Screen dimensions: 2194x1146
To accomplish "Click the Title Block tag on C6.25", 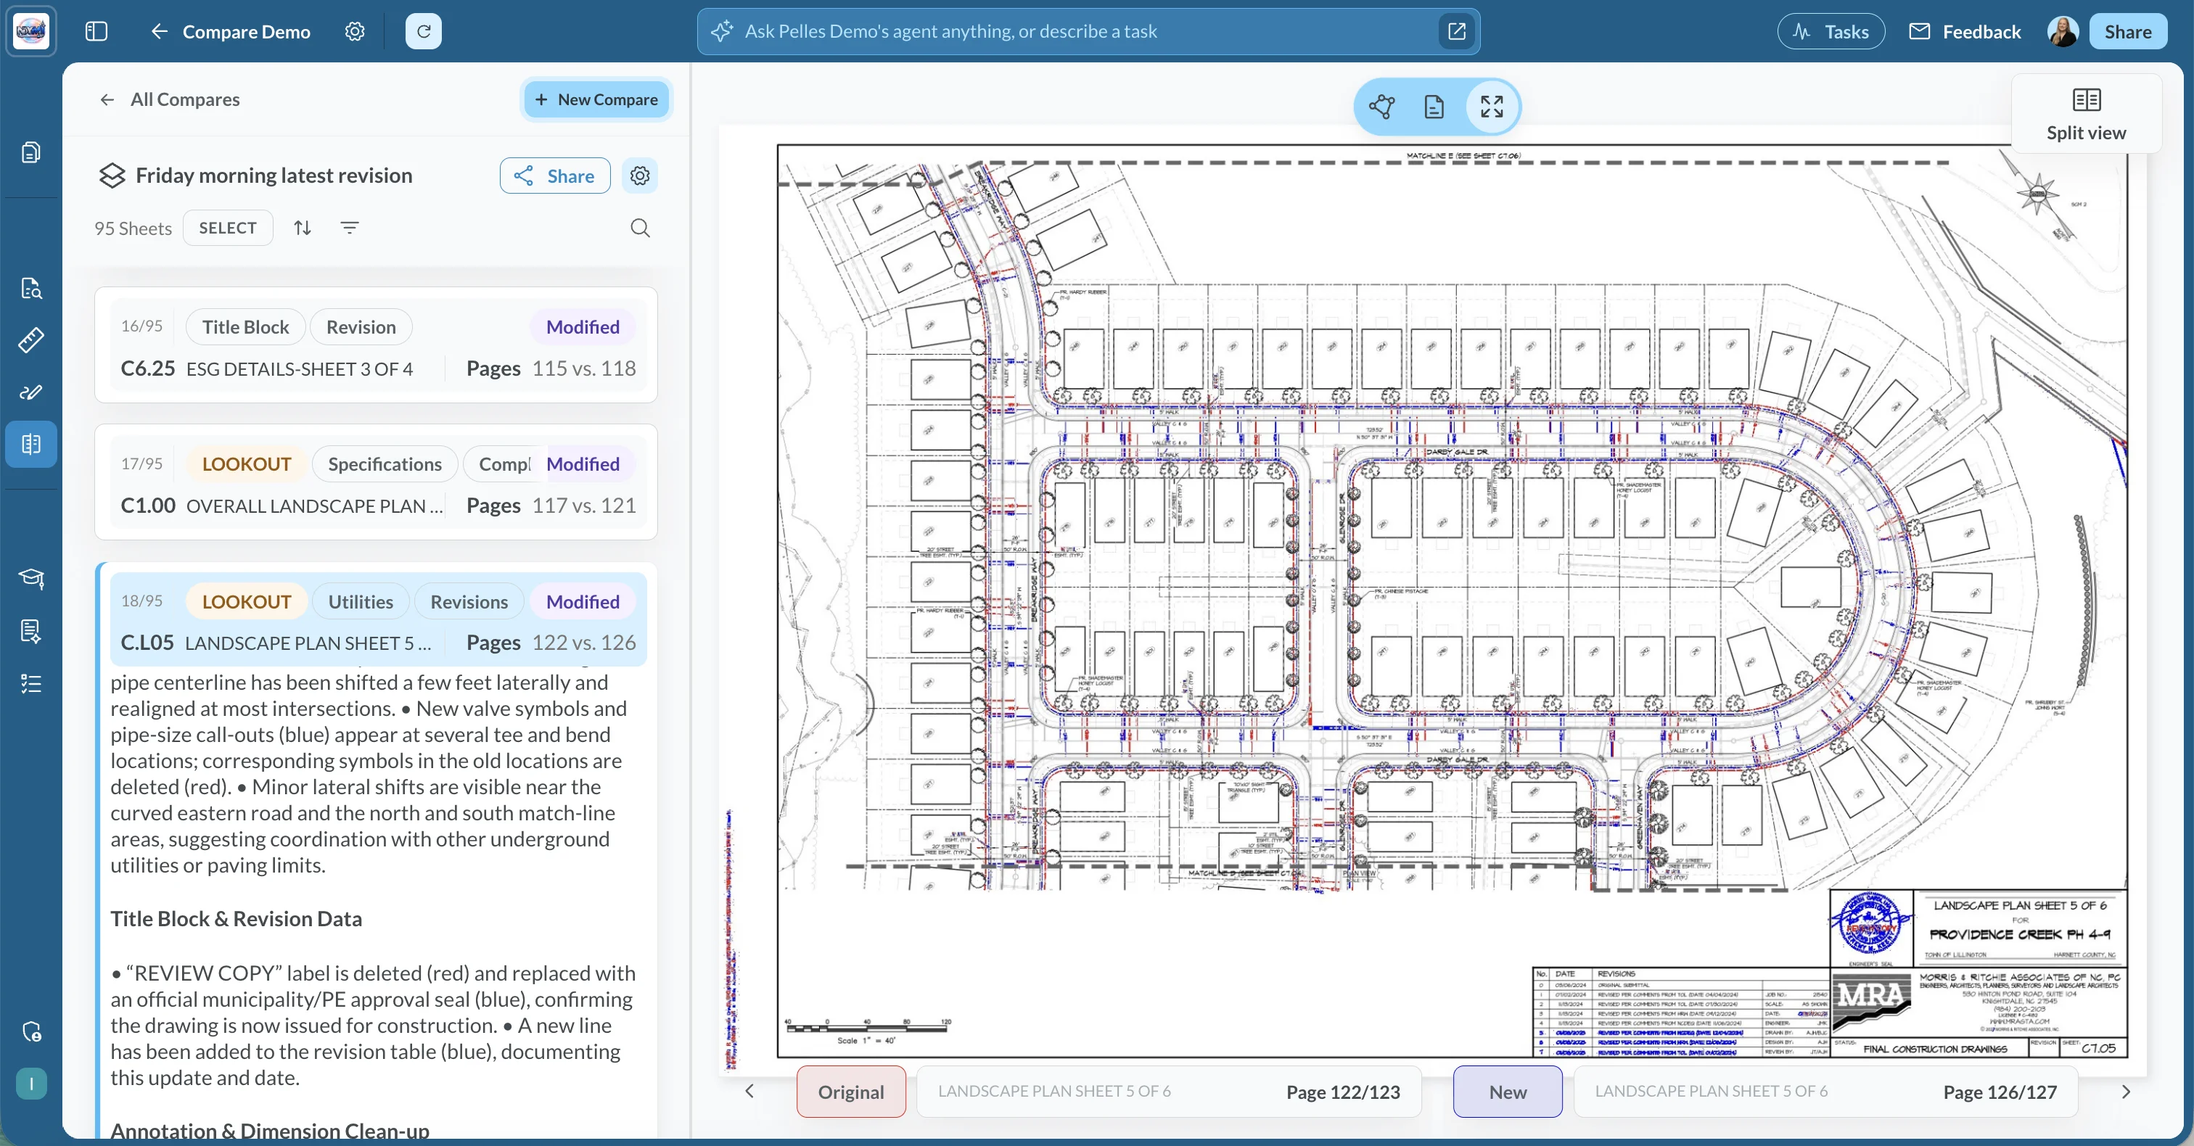I will (245, 327).
